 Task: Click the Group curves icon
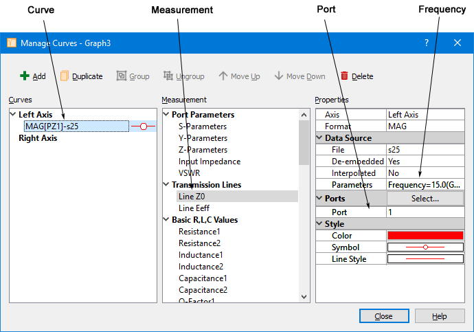pos(122,76)
